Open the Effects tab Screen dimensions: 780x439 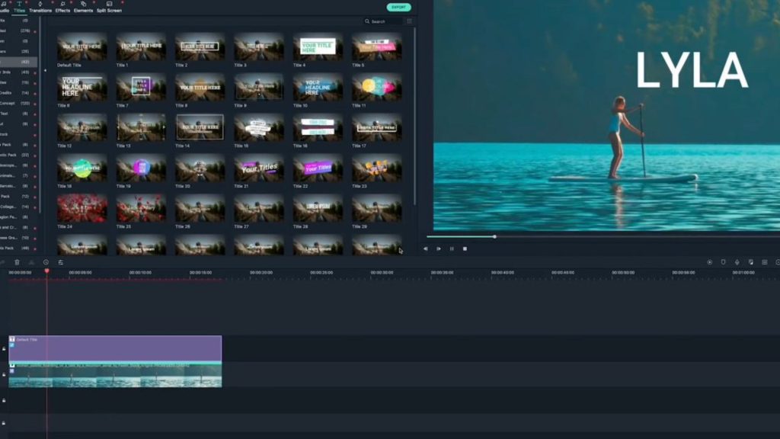[x=62, y=10]
